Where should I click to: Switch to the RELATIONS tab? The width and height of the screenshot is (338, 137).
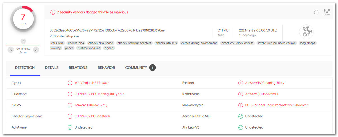[x=78, y=68]
